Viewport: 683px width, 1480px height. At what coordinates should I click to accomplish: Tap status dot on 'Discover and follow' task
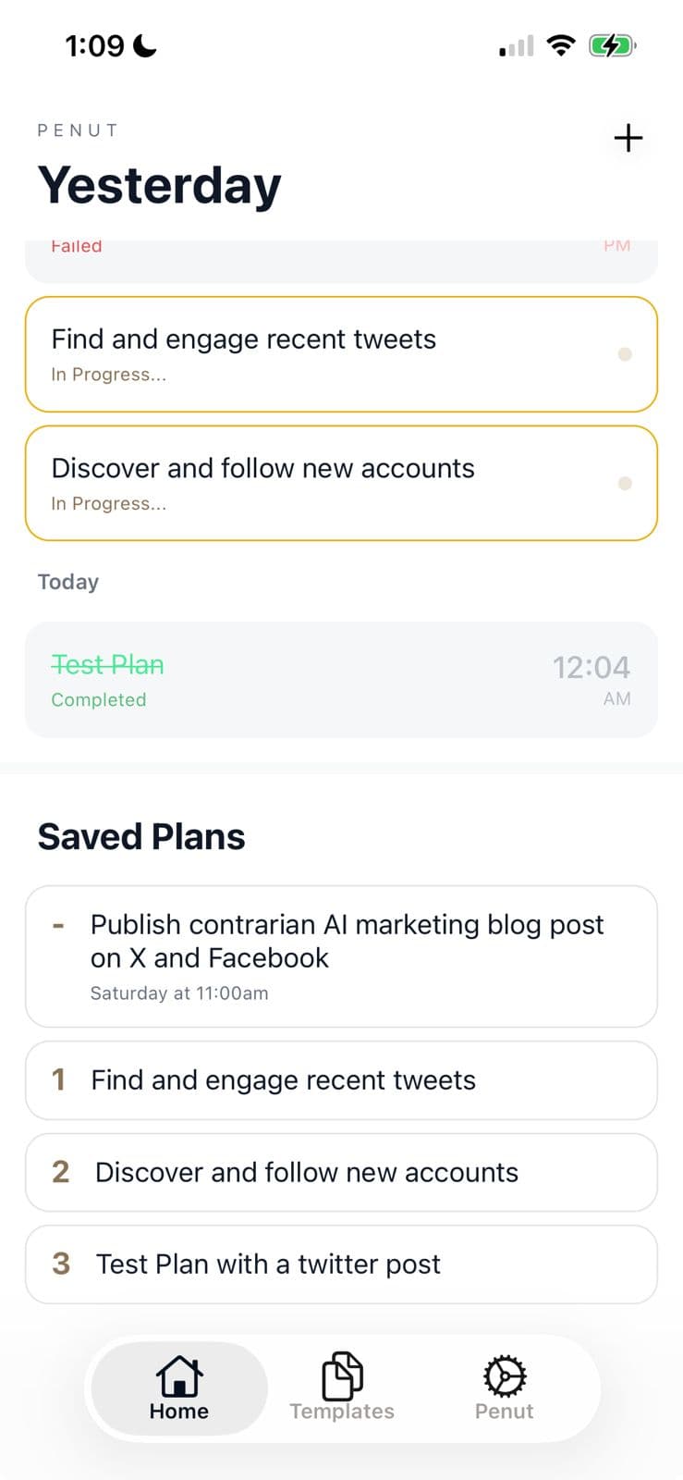point(625,483)
